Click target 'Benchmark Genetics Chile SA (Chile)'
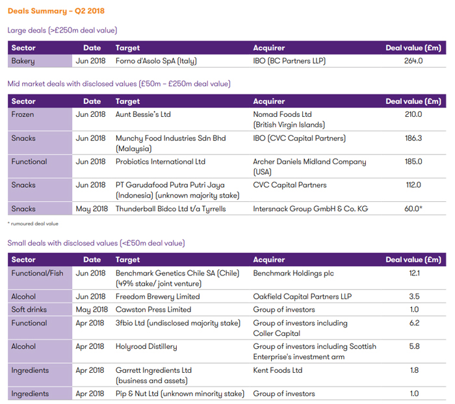This screenshot has width=455, height=404. [177, 273]
